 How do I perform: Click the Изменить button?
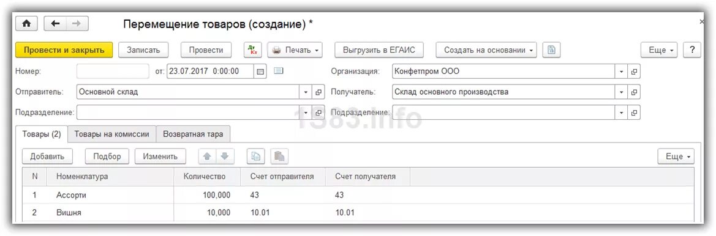point(160,157)
